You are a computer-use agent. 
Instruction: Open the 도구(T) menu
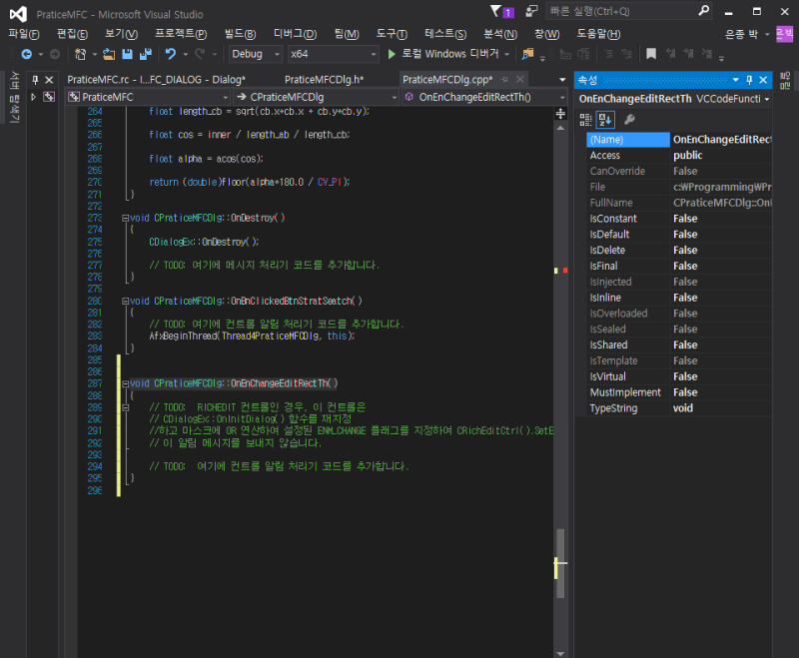[392, 34]
